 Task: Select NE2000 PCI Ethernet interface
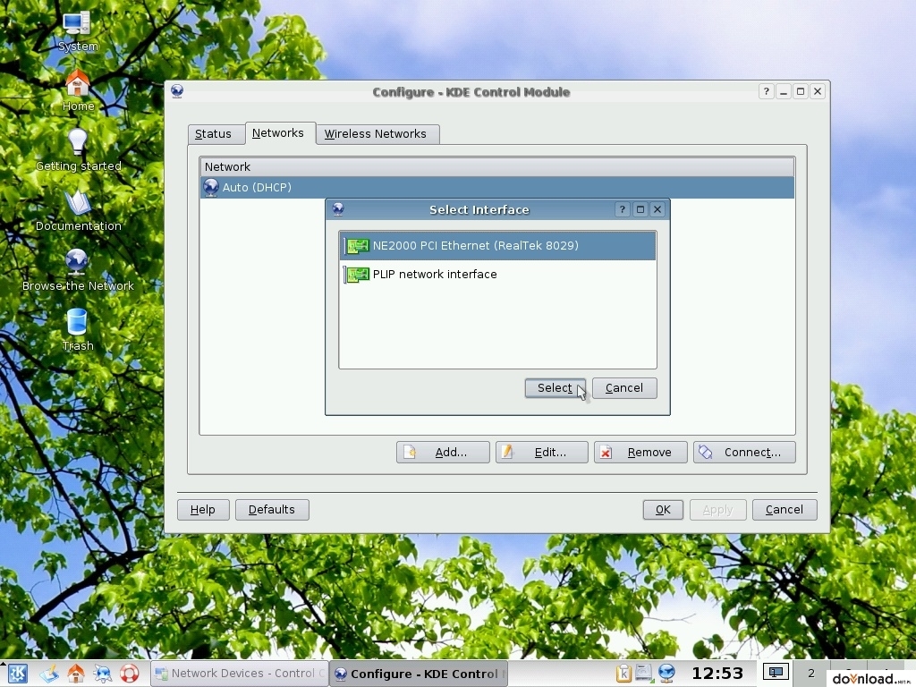(x=497, y=246)
